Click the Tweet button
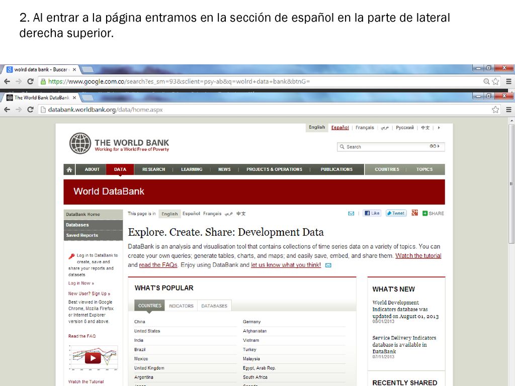This screenshot has width=515, height=386. (396, 213)
